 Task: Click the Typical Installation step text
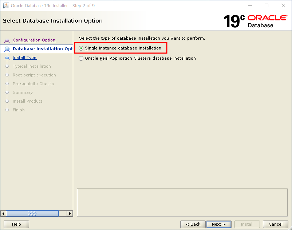point(32,66)
